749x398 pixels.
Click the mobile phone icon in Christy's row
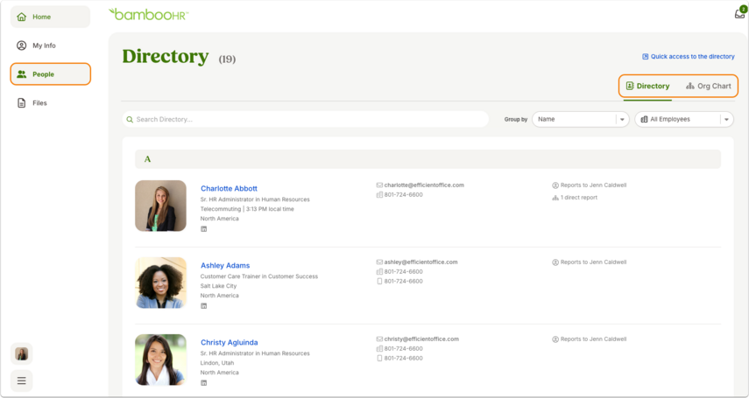(x=379, y=358)
